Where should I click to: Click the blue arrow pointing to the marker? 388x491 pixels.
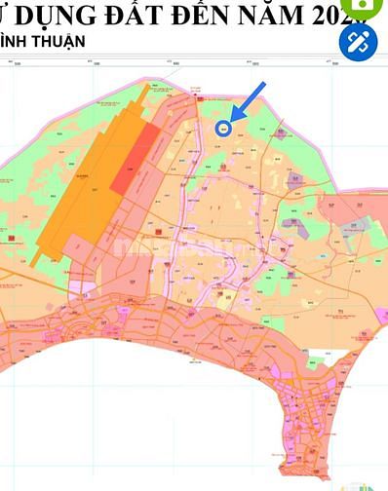248,102
